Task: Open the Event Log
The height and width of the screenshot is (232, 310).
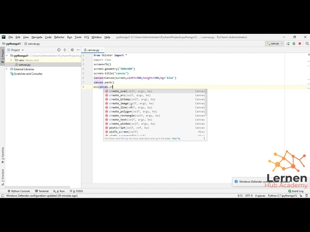Action: [296, 191]
